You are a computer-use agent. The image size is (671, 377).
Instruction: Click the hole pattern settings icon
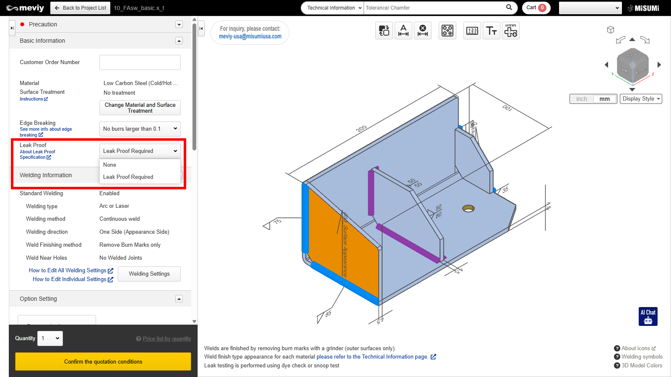(x=447, y=31)
